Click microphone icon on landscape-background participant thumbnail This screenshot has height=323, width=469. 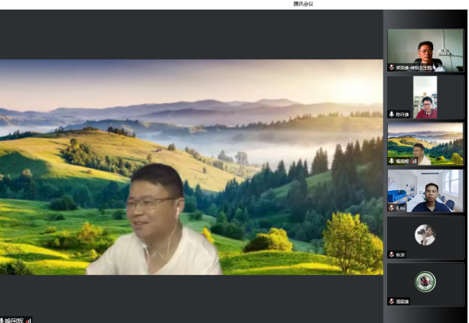pyautogui.click(x=392, y=161)
